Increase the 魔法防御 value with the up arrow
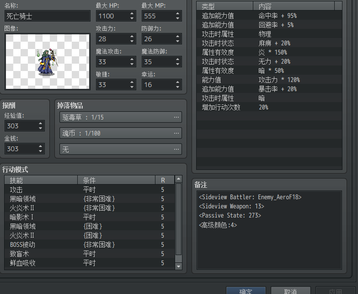Viewport: 358px width, 294px height. coord(178,59)
